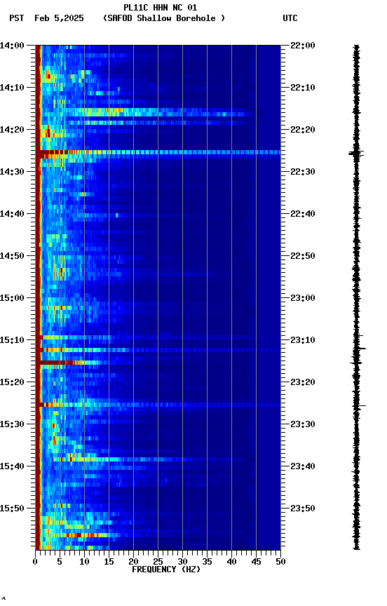Screen dimensions: 387x606
Task: Click the 22:20 UTC time label
Action: [x=303, y=130]
